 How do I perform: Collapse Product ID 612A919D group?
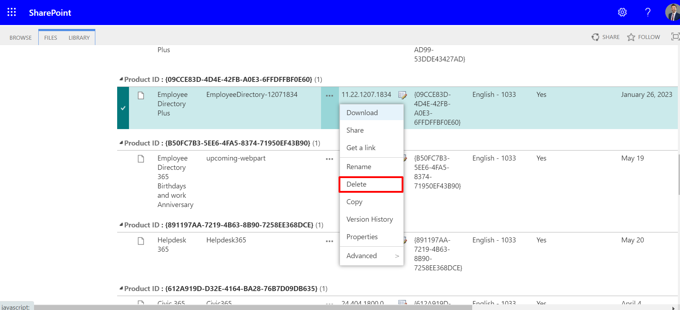coord(121,288)
